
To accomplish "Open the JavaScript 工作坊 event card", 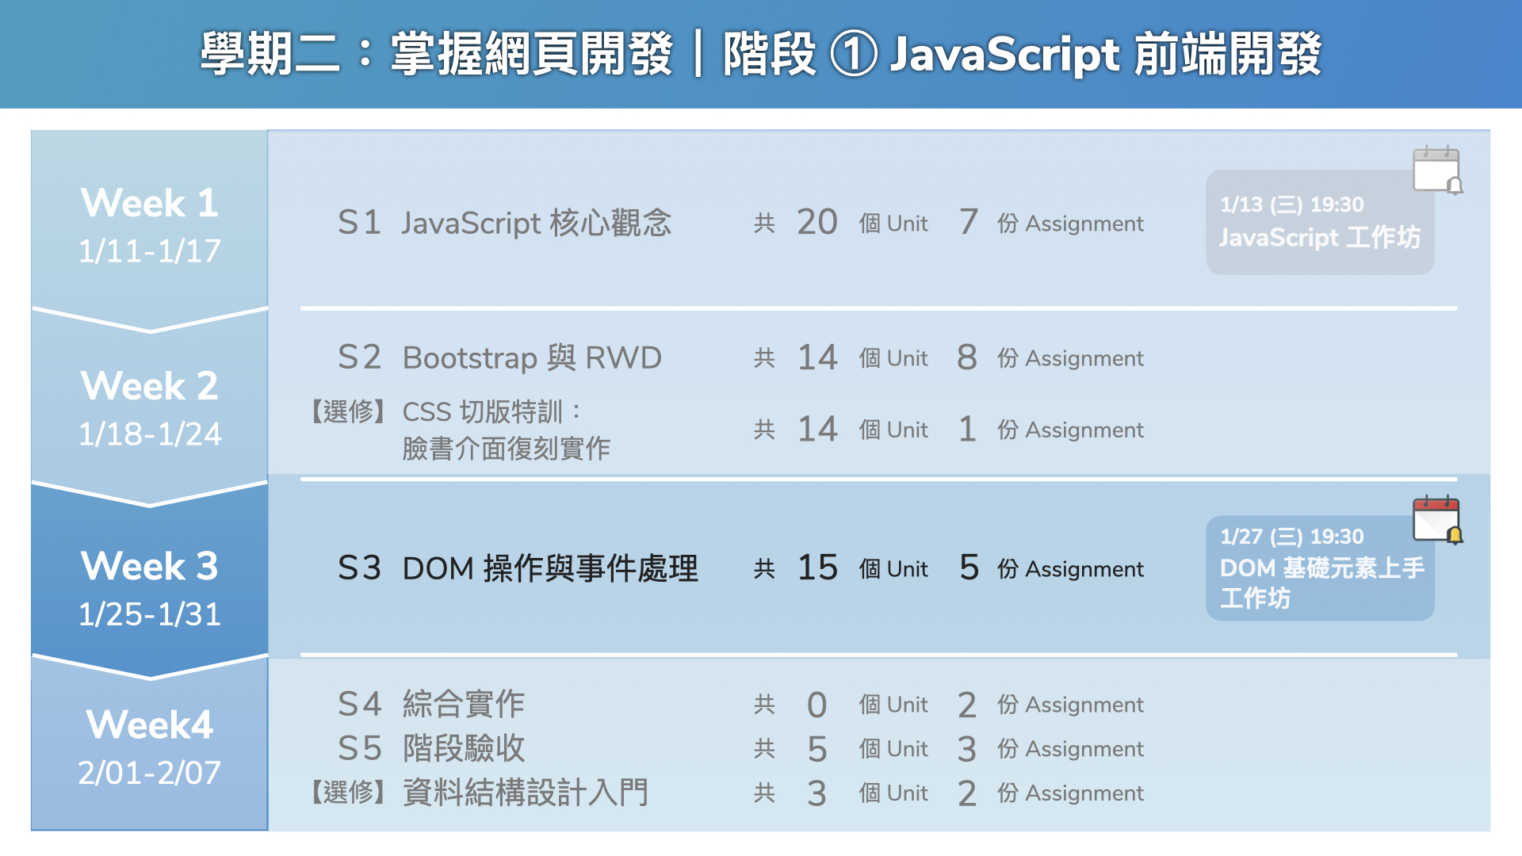I will point(1319,224).
